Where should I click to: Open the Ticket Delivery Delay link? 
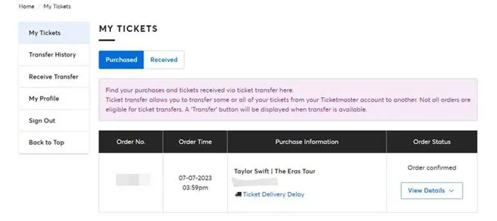pyautogui.click(x=273, y=194)
